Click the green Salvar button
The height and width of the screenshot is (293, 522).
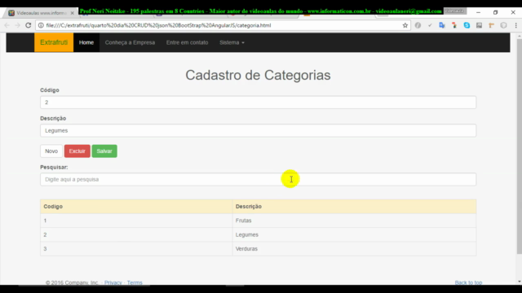[x=104, y=151]
